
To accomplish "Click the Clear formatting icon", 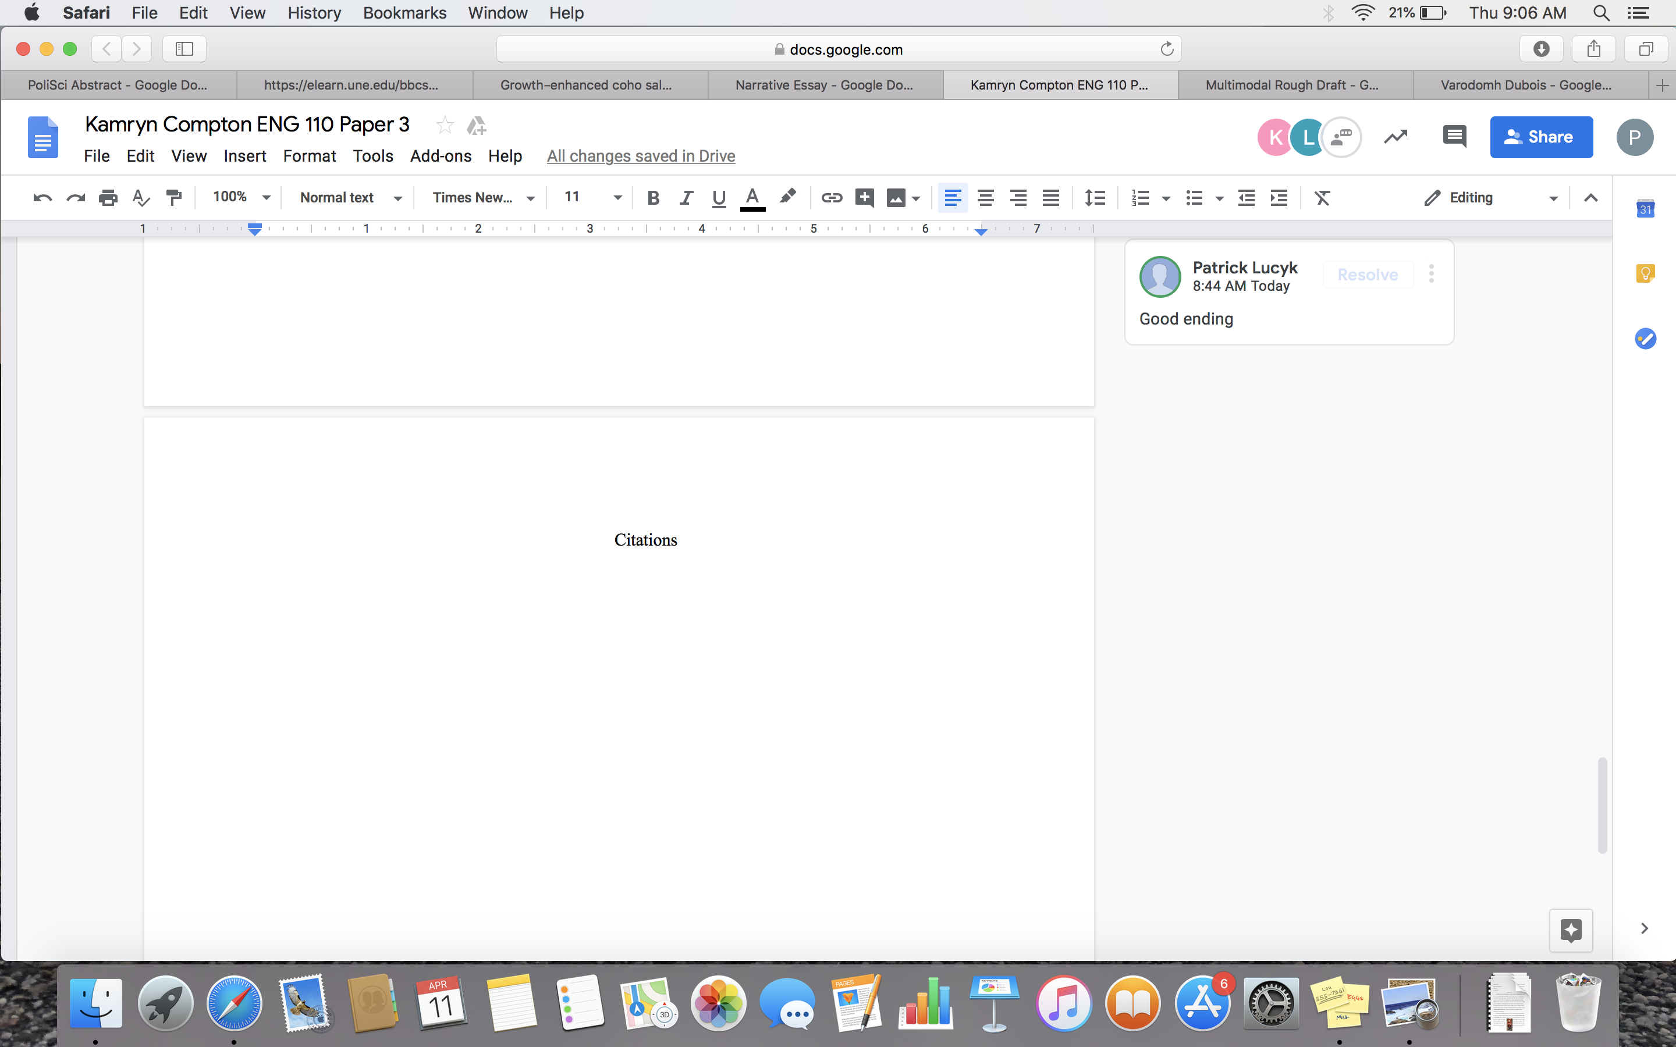I will [1322, 198].
